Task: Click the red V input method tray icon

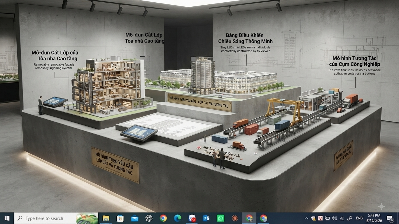Action: pos(320,218)
